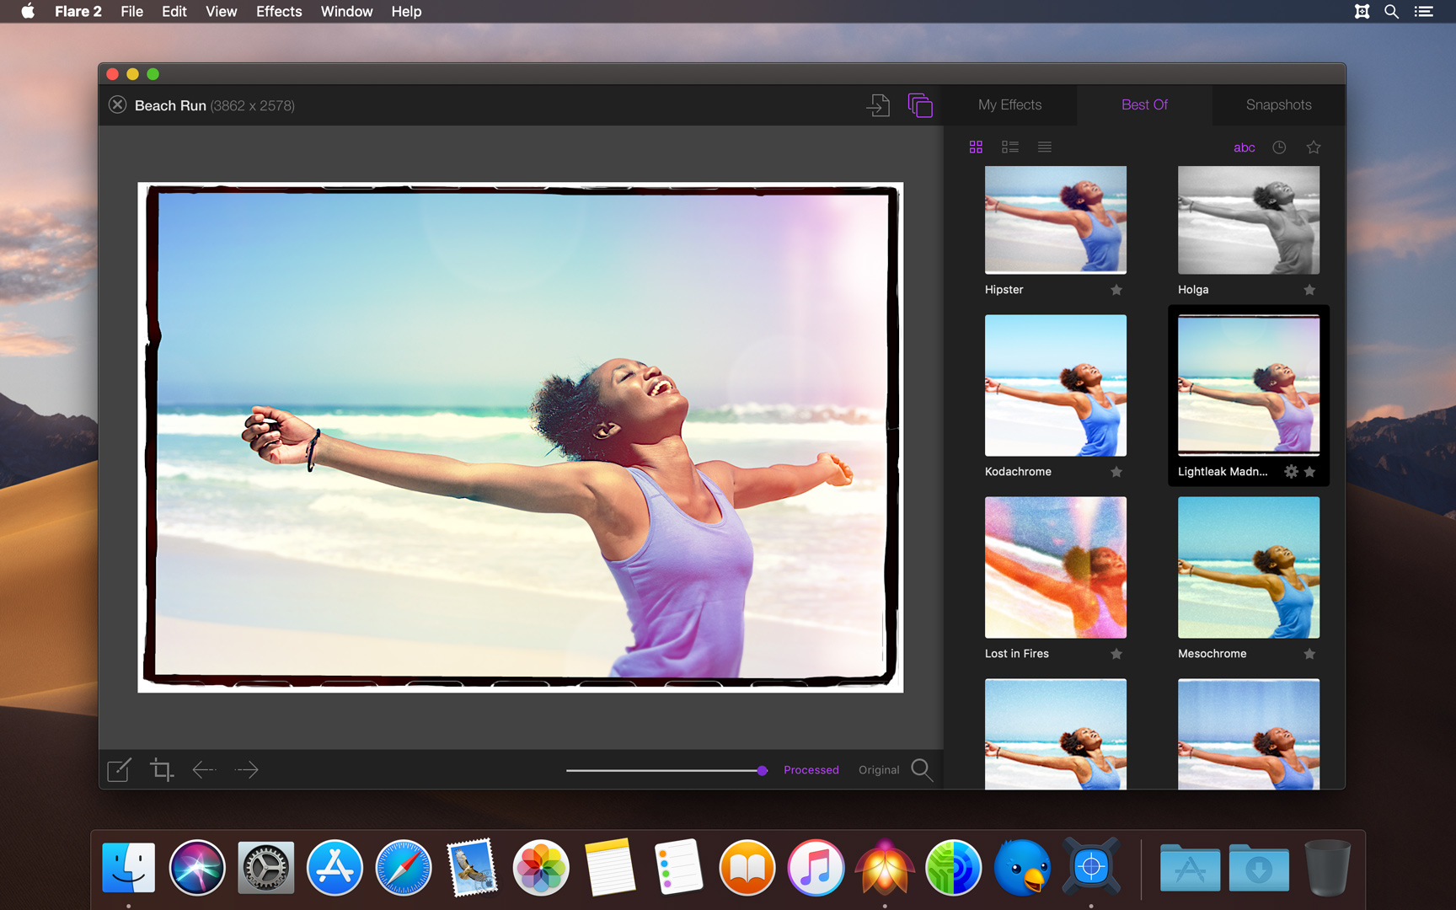Switch to detailed list view
This screenshot has width=1456, height=910.
(x=1009, y=147)
